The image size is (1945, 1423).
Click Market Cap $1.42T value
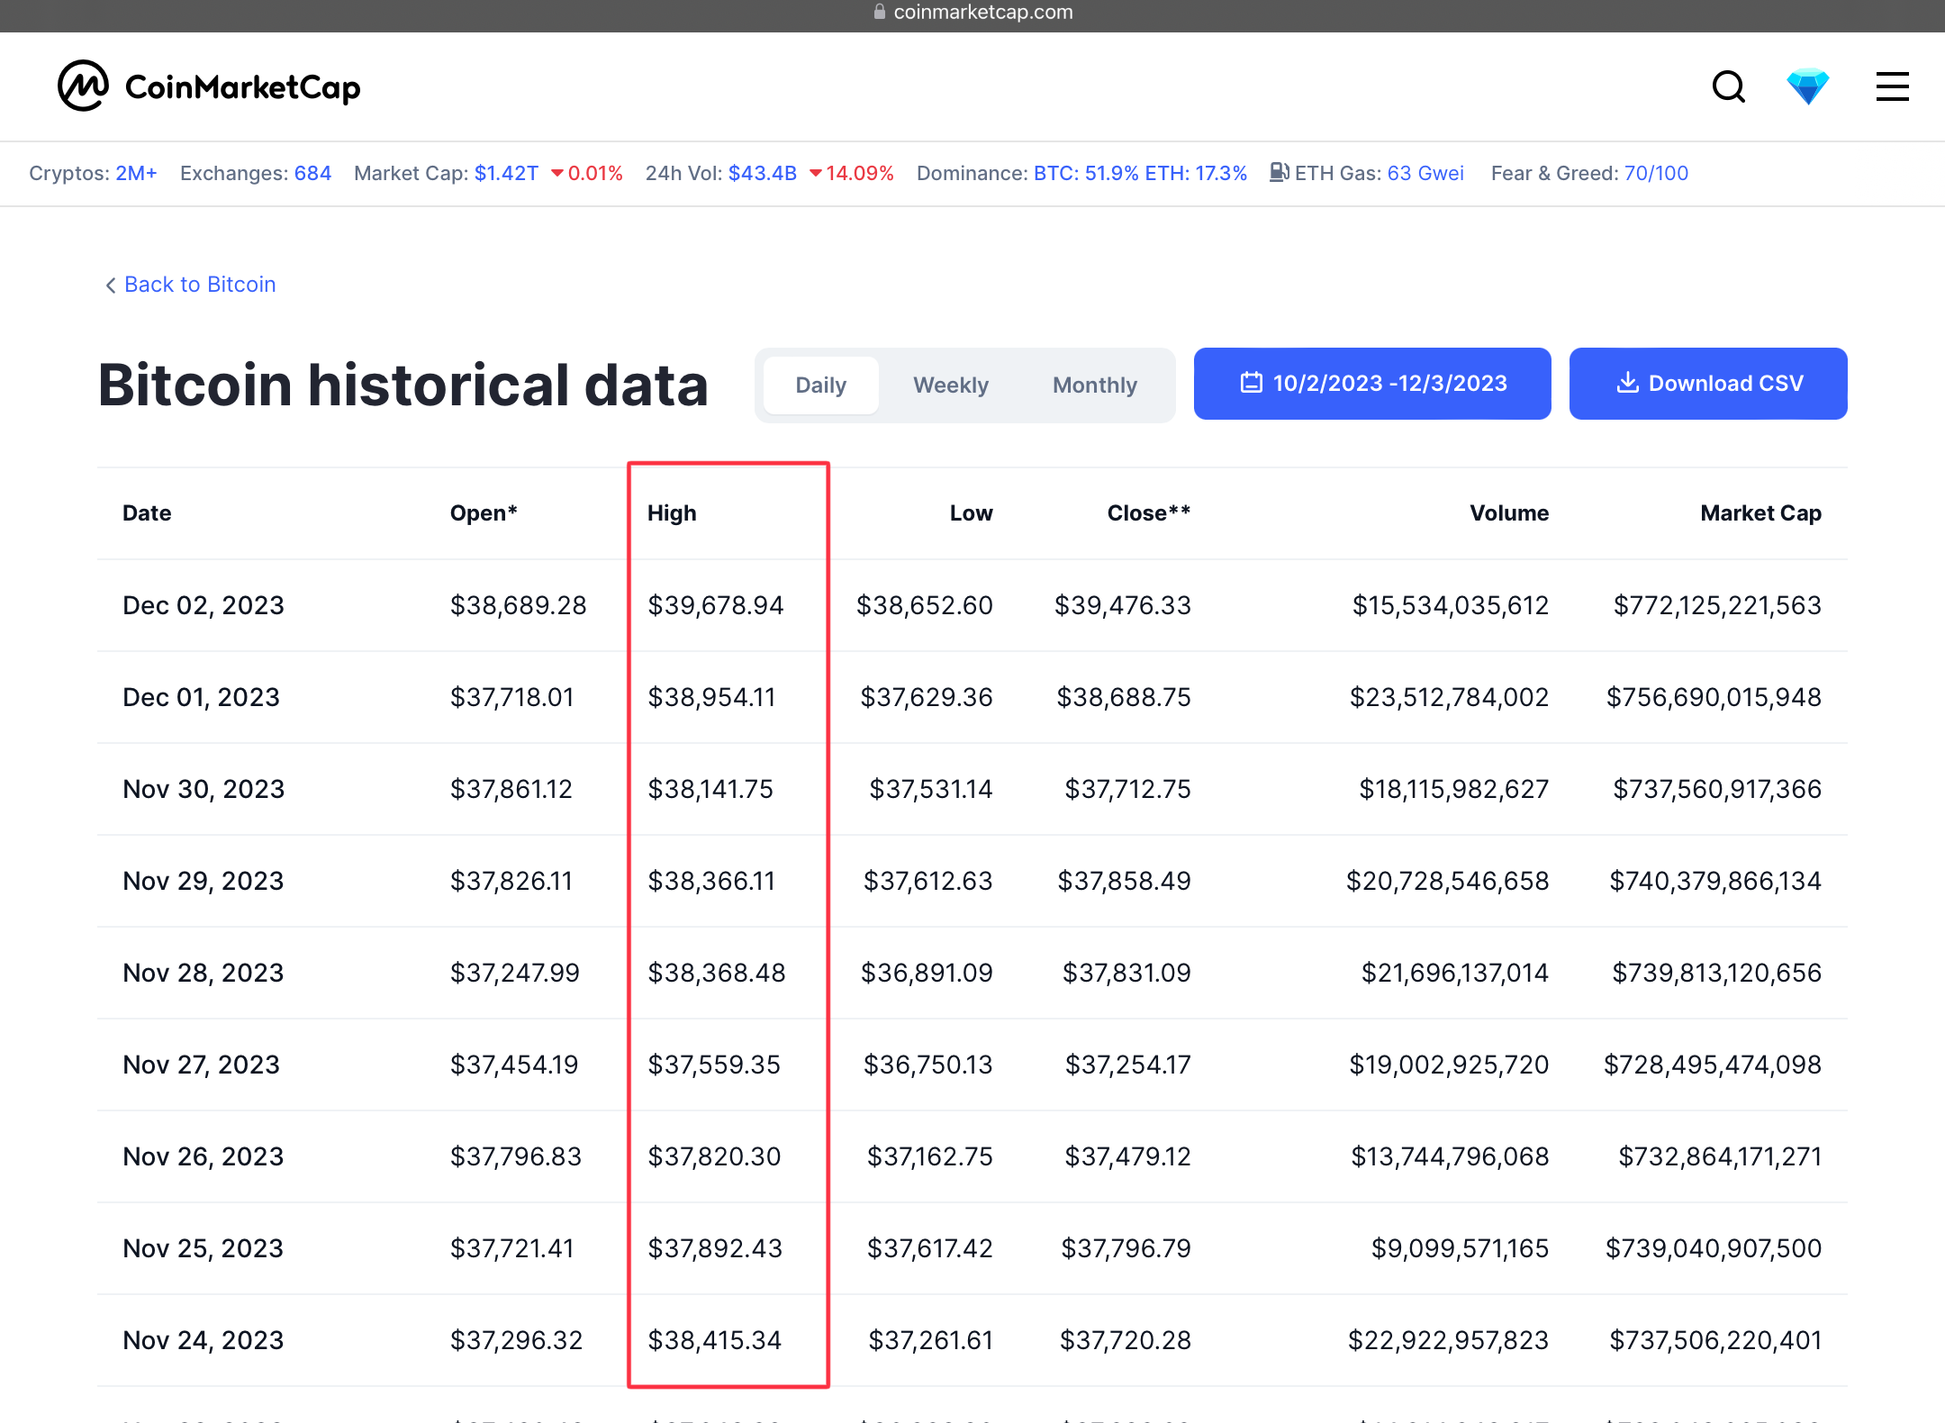tap(506, 173)
